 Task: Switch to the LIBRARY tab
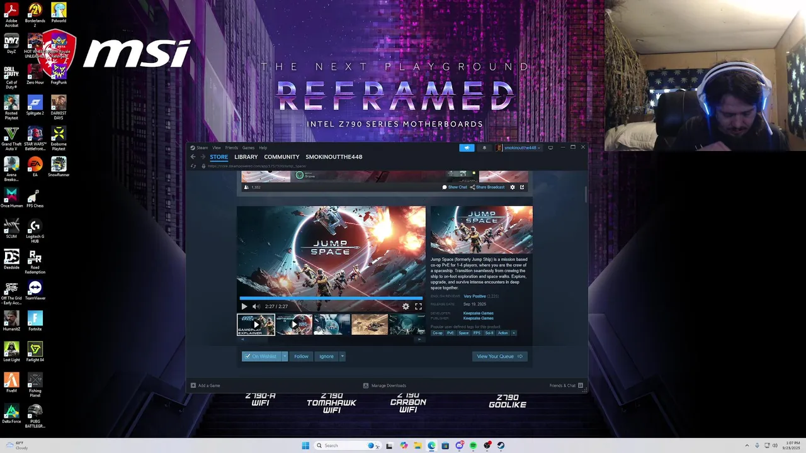[x=246, y=157]
